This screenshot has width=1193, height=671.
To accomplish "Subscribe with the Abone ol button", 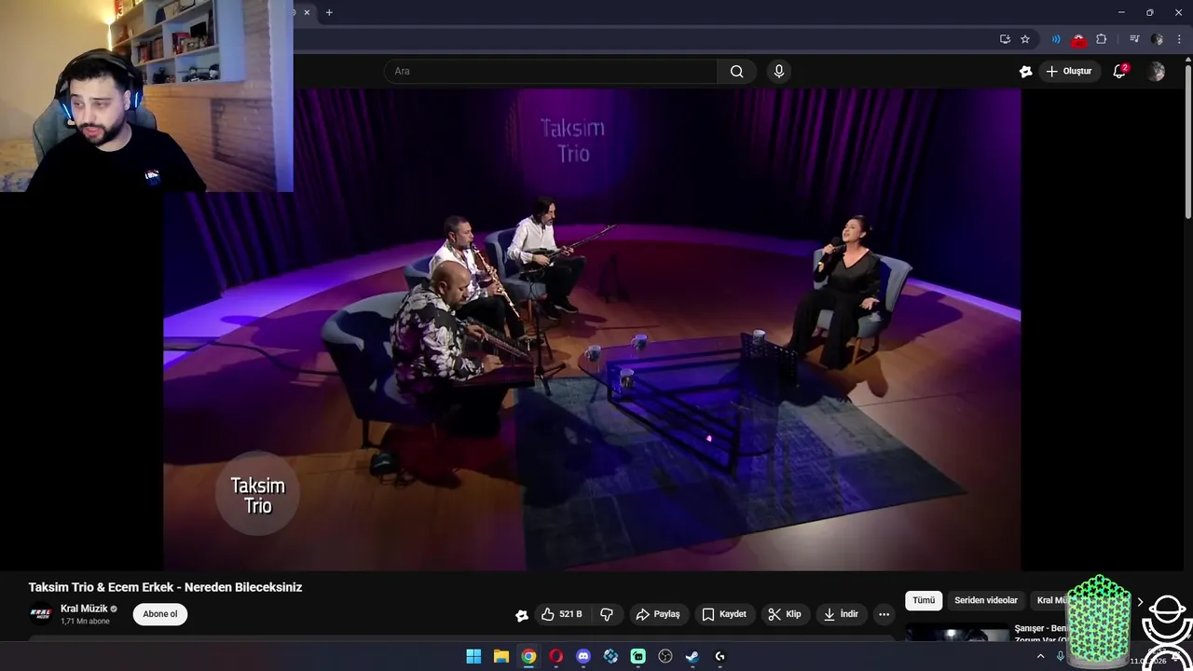I will point(160,614).
